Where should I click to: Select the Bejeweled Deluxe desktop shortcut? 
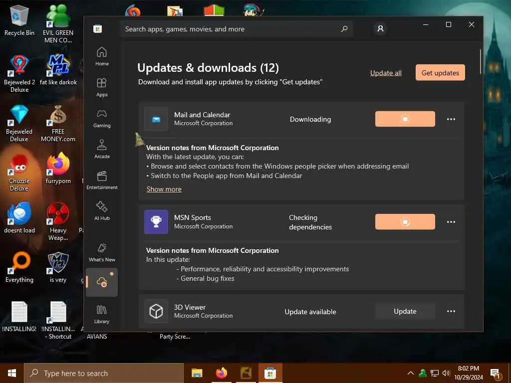(x=19, y=123)
